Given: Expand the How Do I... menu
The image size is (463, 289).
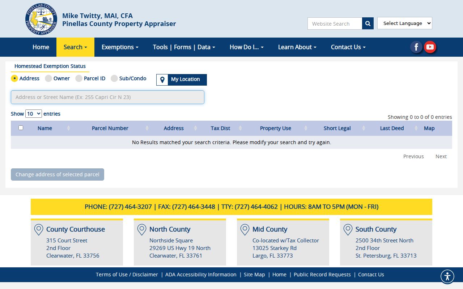Looking at the screenshot, I should pyautogui.click(x=247, y=47).
